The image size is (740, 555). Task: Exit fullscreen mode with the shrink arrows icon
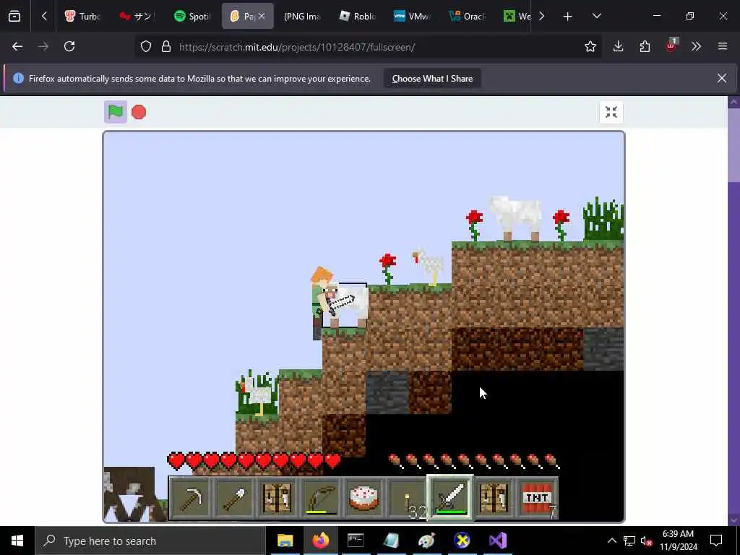(x=611, y=112)
